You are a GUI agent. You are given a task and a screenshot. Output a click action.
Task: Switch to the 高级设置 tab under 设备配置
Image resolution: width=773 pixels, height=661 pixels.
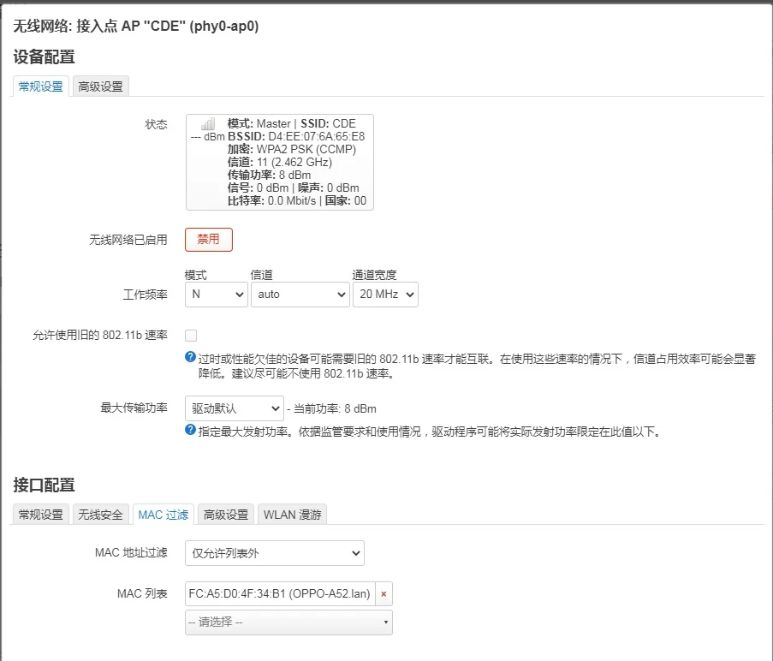coord(100,86)
